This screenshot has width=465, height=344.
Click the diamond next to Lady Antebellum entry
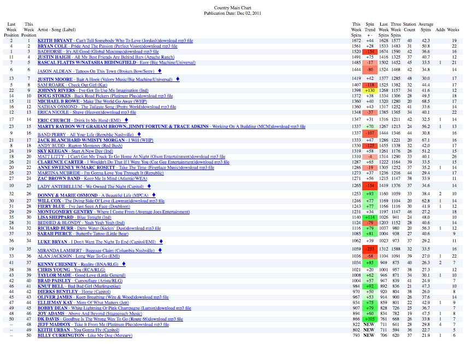point(149,186)
